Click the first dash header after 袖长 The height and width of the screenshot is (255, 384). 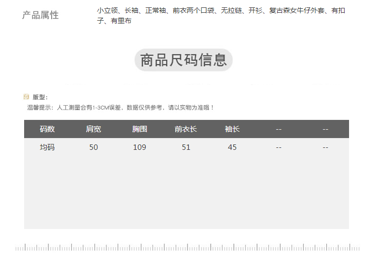coord(279,129)
